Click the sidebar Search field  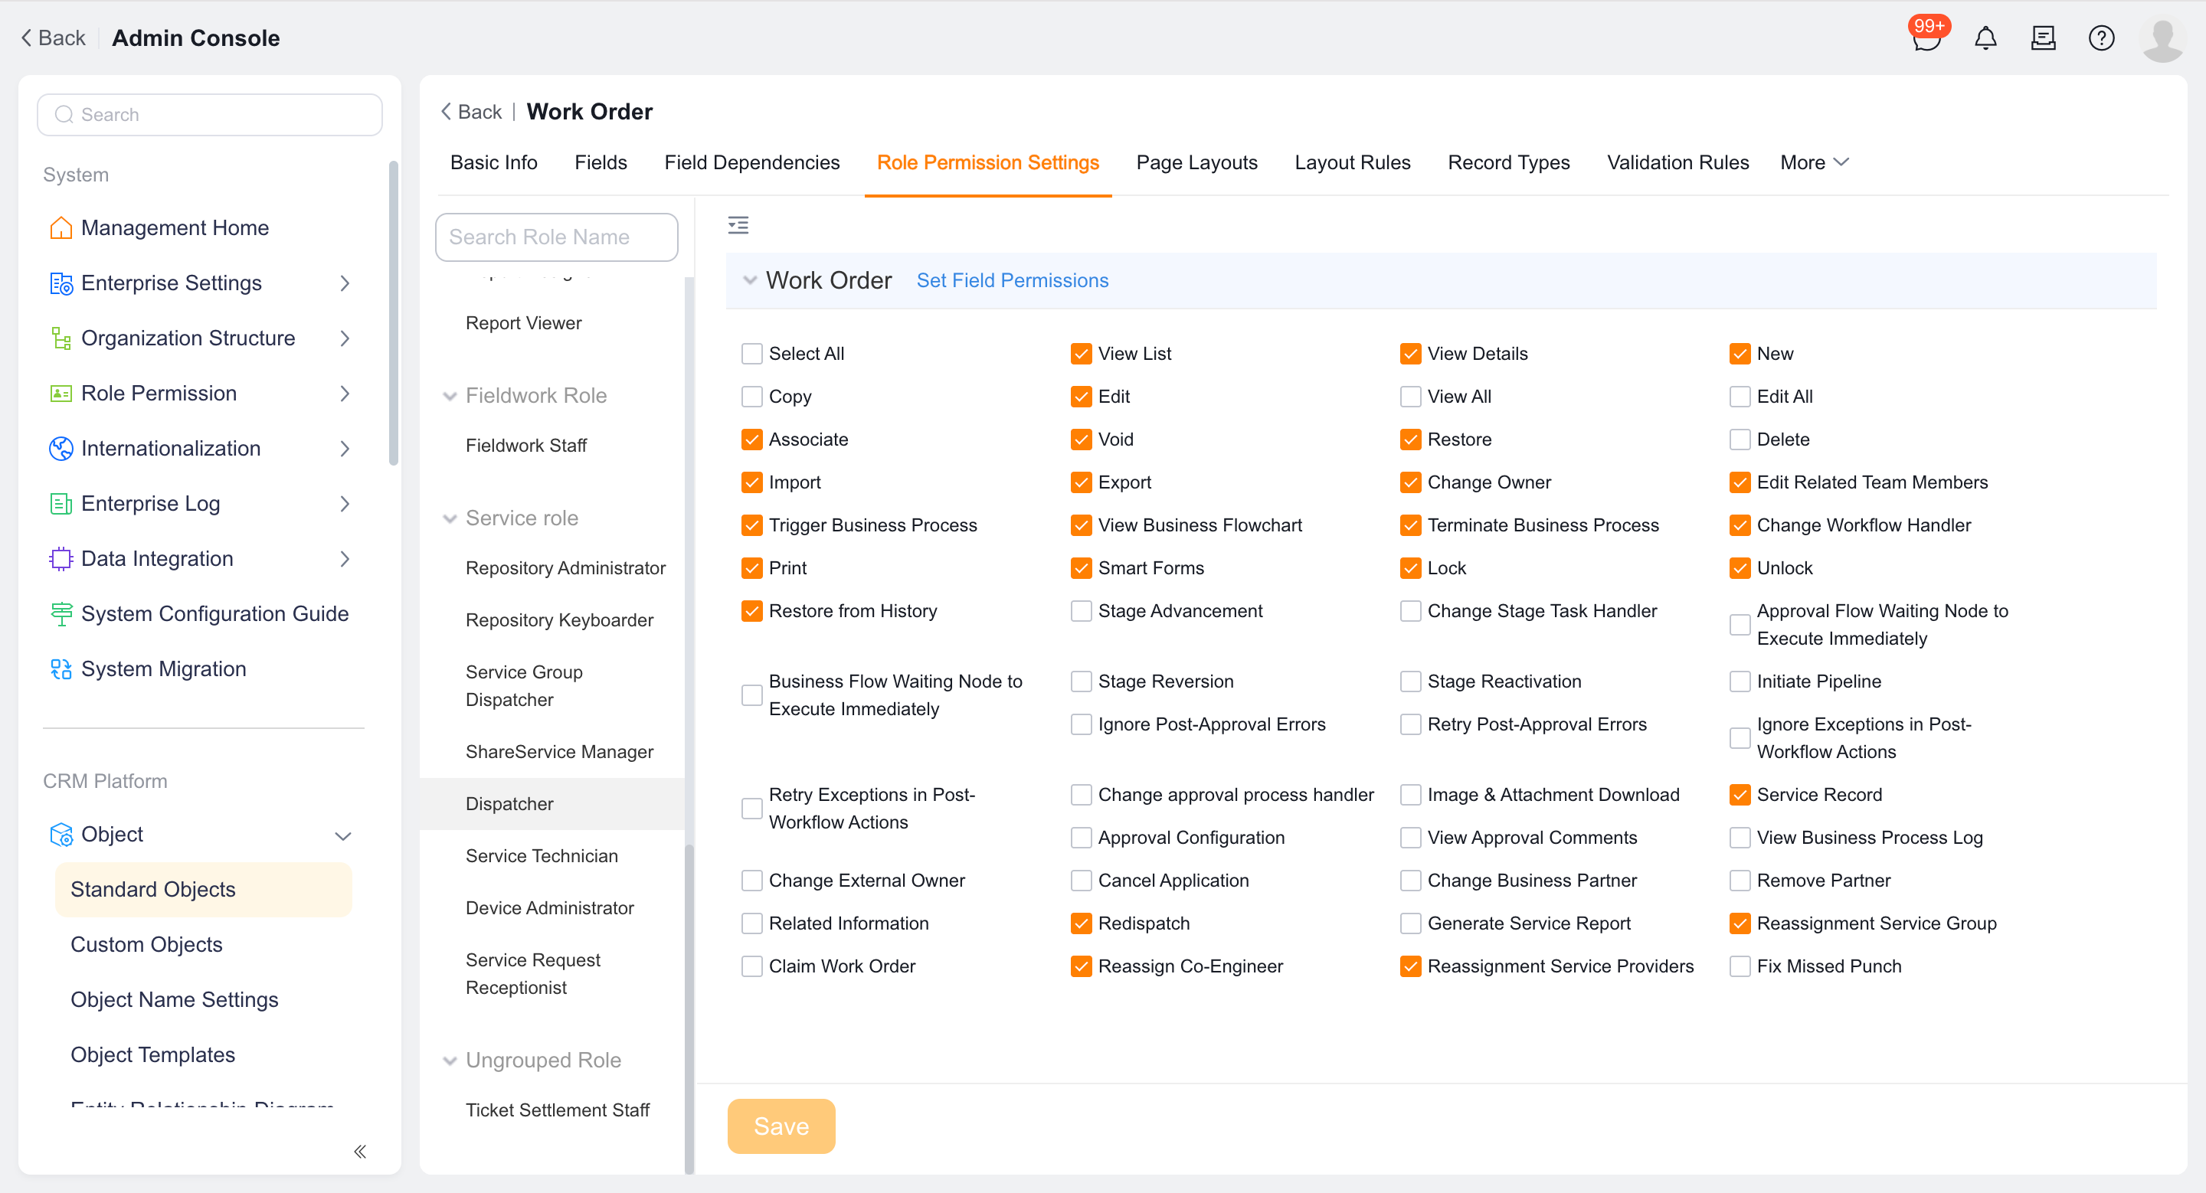[x=210, y=115]
